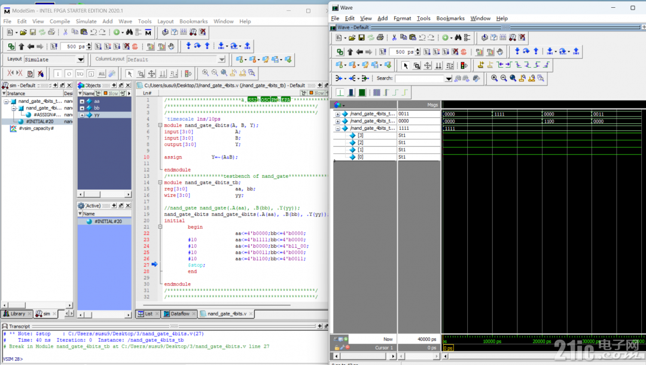Viewport: 646px width, 365px height.
Task: Click Step Into blue arrow in ModelSim toolbar
Action: click(x=188, y=46)
